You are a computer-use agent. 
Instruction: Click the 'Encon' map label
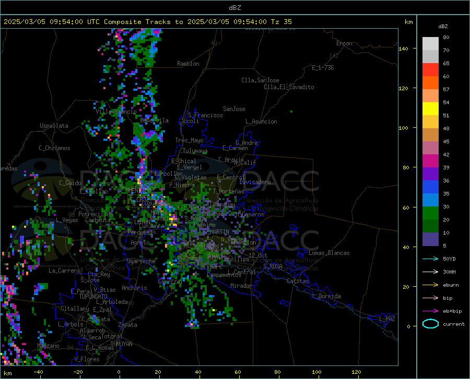[x=344, y=43]
